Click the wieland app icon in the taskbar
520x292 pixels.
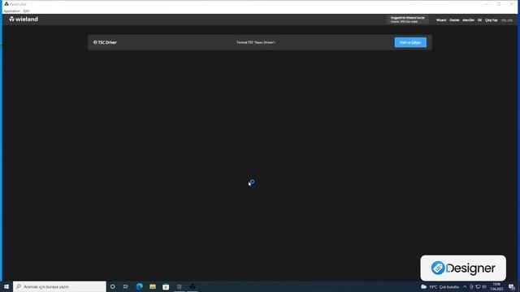point(193,286)
